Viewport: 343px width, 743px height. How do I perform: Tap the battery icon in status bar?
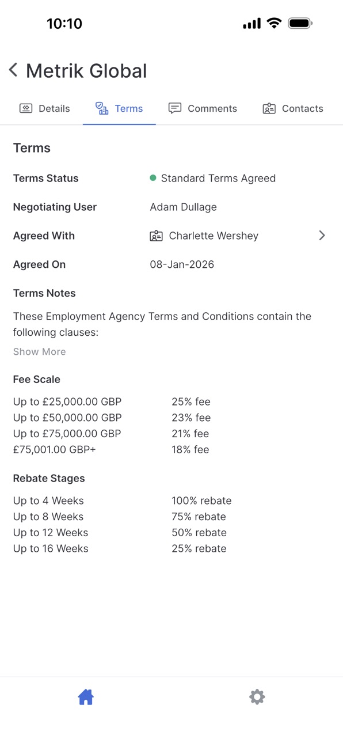(300, 24)
